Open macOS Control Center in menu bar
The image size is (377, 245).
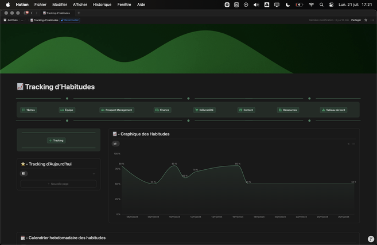point(332,5)
